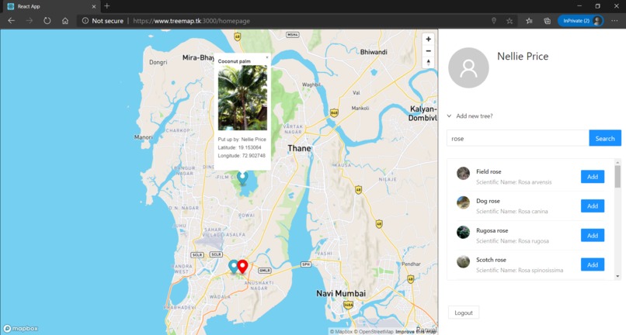Screen dimensions: 626x335
Task: Open the Favorites list icon
Action: 529,21
